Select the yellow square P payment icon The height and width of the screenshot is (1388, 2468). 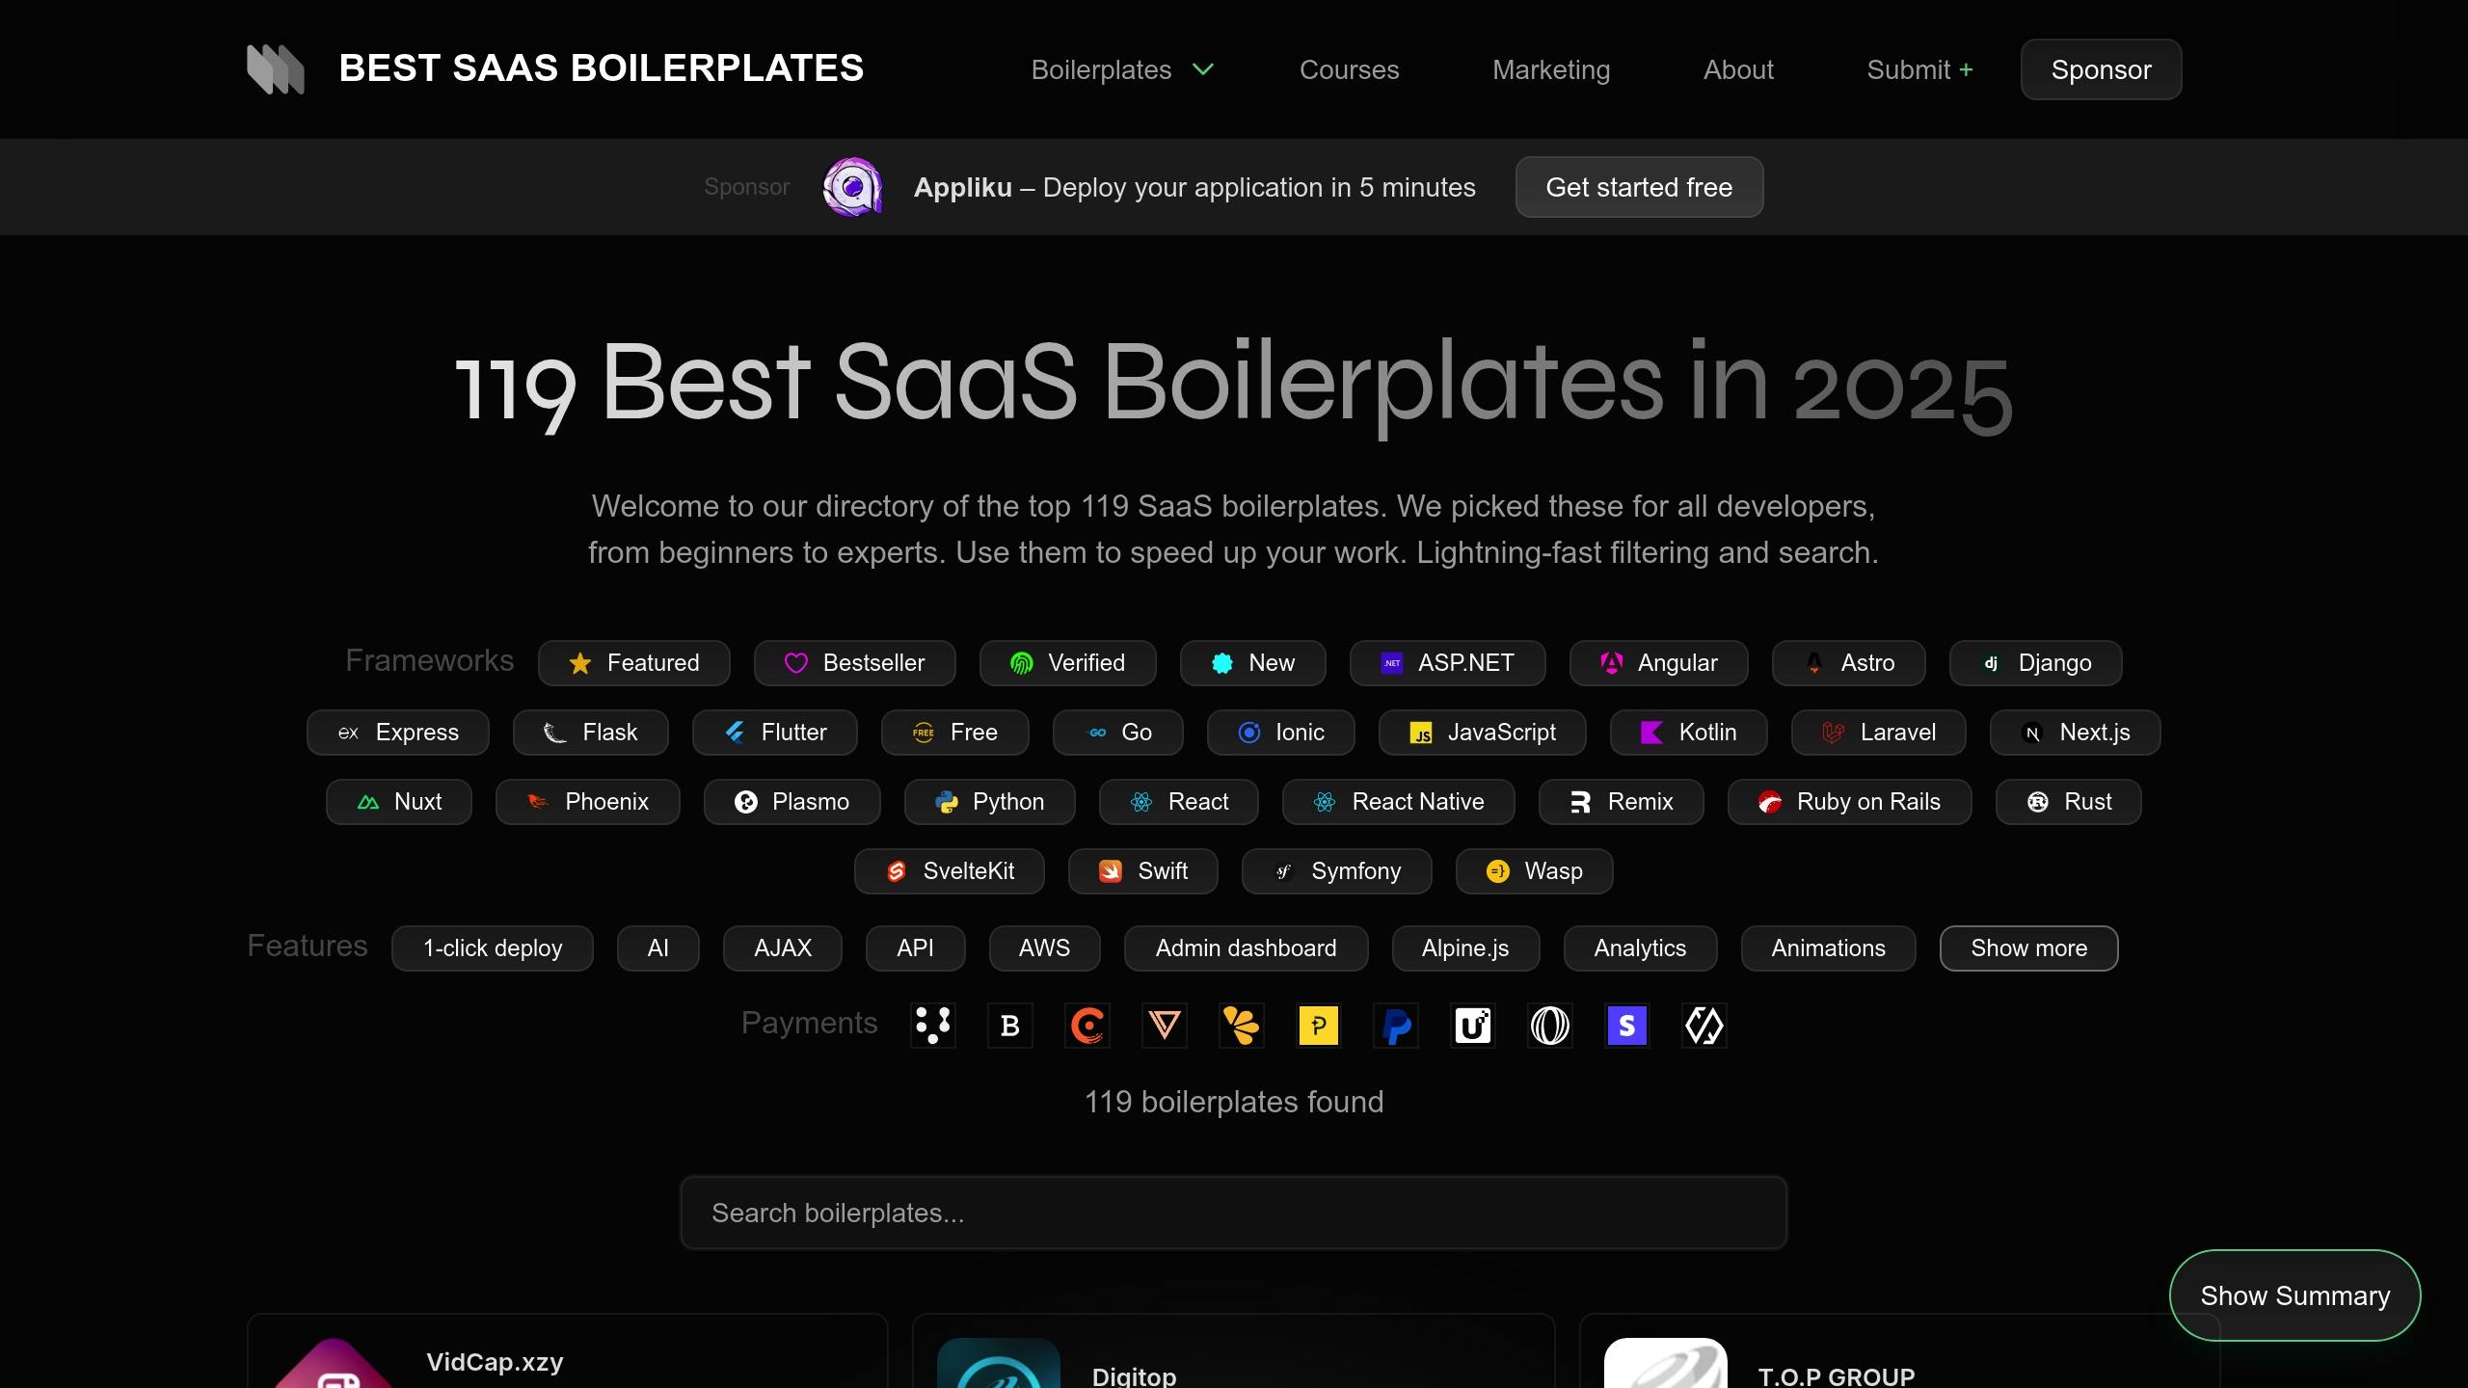click(x=1319, y=1026)
